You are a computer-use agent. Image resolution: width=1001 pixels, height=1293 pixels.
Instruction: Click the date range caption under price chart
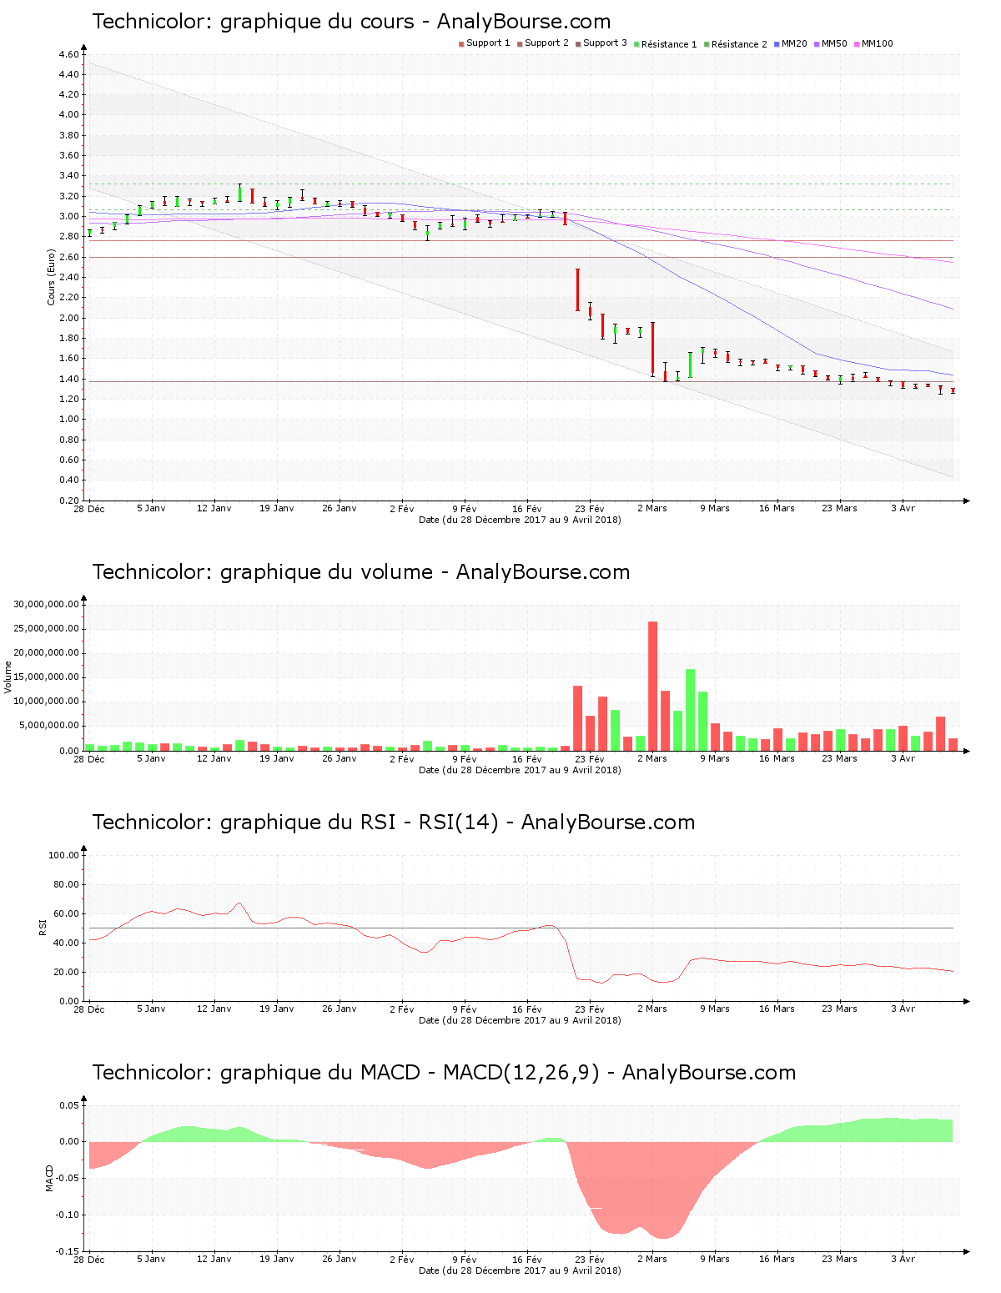pos(520,520)
